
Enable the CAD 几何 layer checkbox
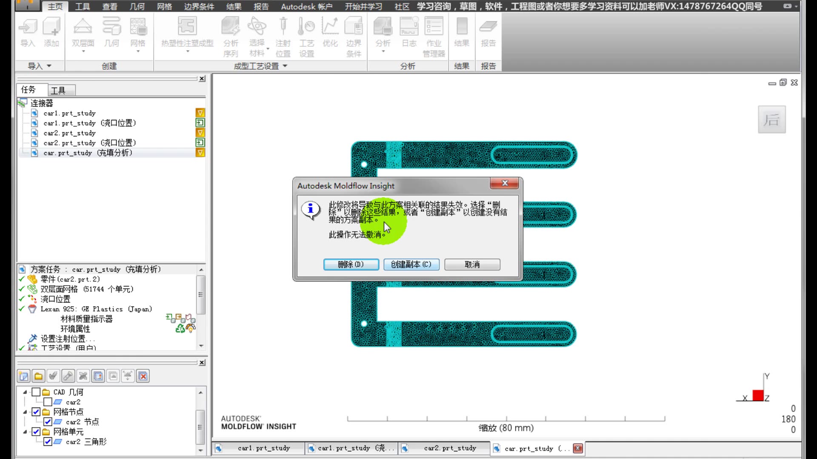tap(36, 392)
